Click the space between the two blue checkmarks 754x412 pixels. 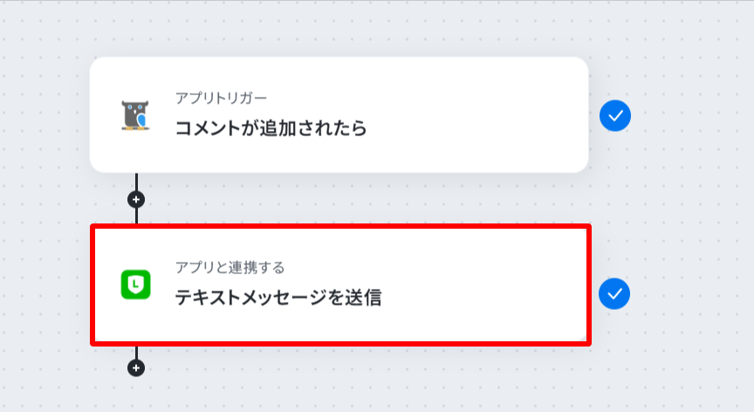[x=615, y=204]
